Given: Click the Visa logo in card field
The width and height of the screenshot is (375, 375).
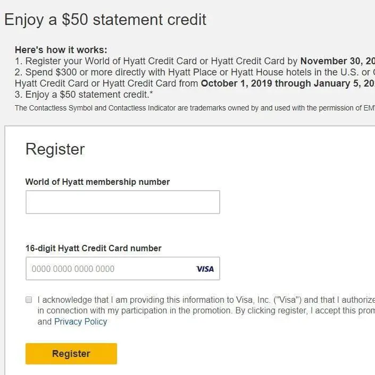Looking at the screenshot, I should tap(205, 269).
